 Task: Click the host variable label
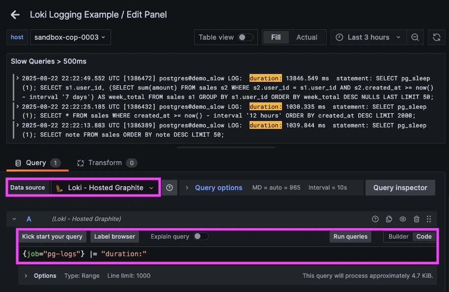tap(17, 37)
